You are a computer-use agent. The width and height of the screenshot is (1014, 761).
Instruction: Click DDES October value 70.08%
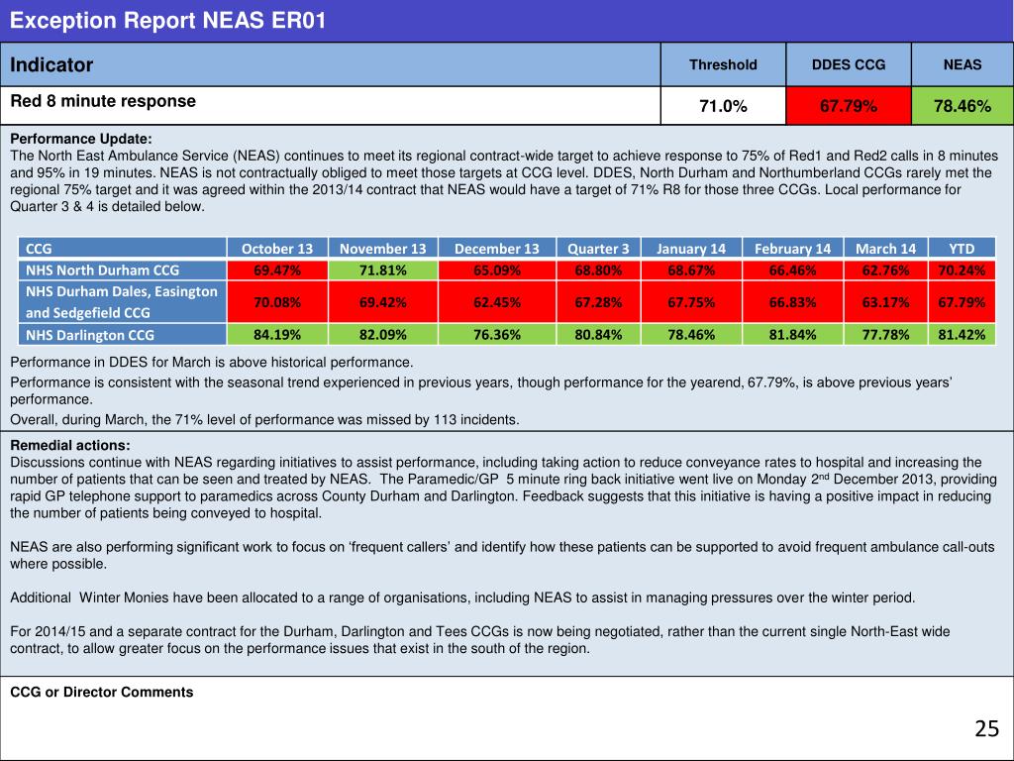[x=277, y=301]
